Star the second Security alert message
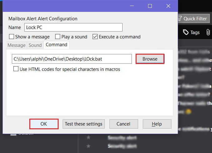Viewport: 212px width, 153px height. coord(89,146)
